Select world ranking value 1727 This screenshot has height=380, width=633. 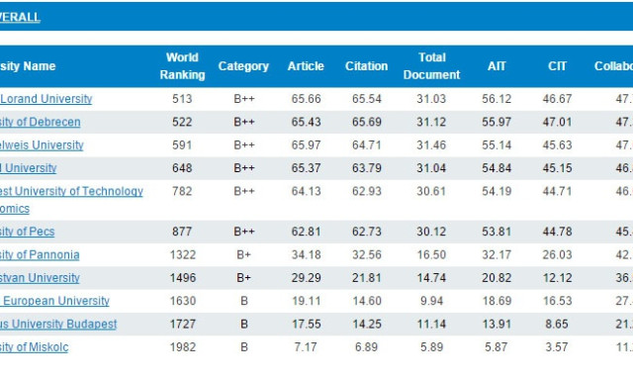pos(182,324)
